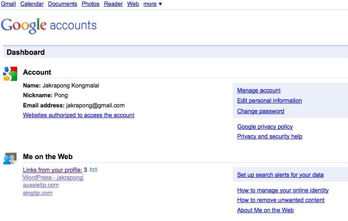This screenshot has height=221, width=348.
Task: Click the people icon beside profile links count
Action: click(93, 169)
